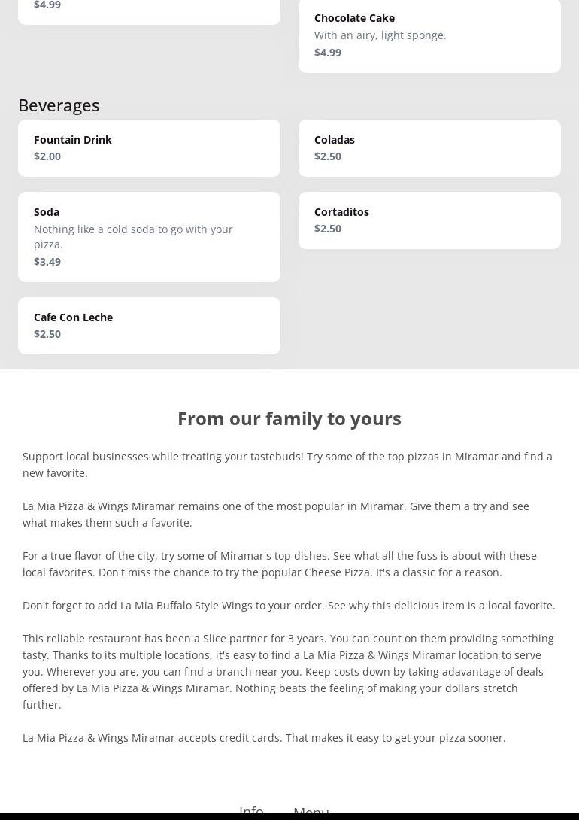This screenshot has height=820, width=579.
Task: Add Coladas from the Beverages section
Action: coord(429,147)
